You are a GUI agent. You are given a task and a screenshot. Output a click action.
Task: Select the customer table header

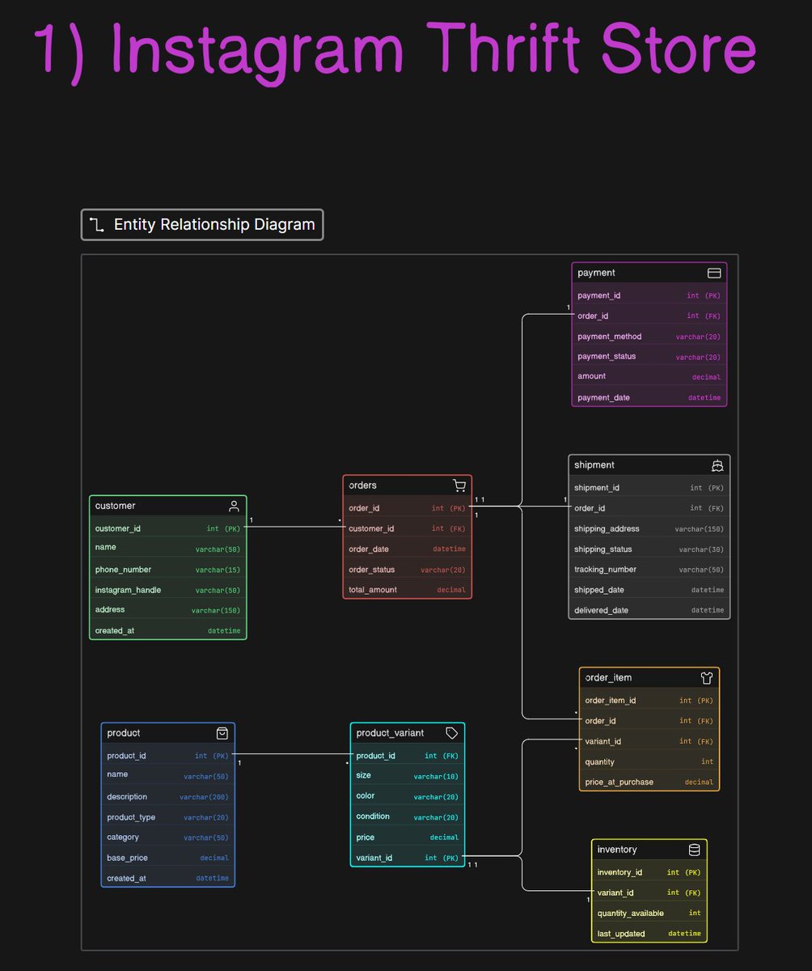[168, 506]
